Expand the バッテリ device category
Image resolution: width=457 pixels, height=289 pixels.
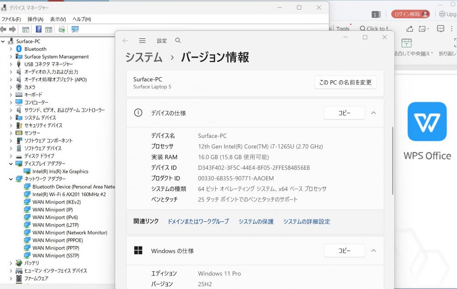(11, 263)
